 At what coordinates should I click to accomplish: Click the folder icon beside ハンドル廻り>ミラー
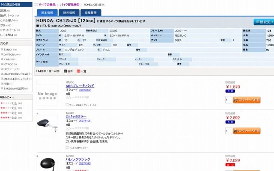coord(67,147)
